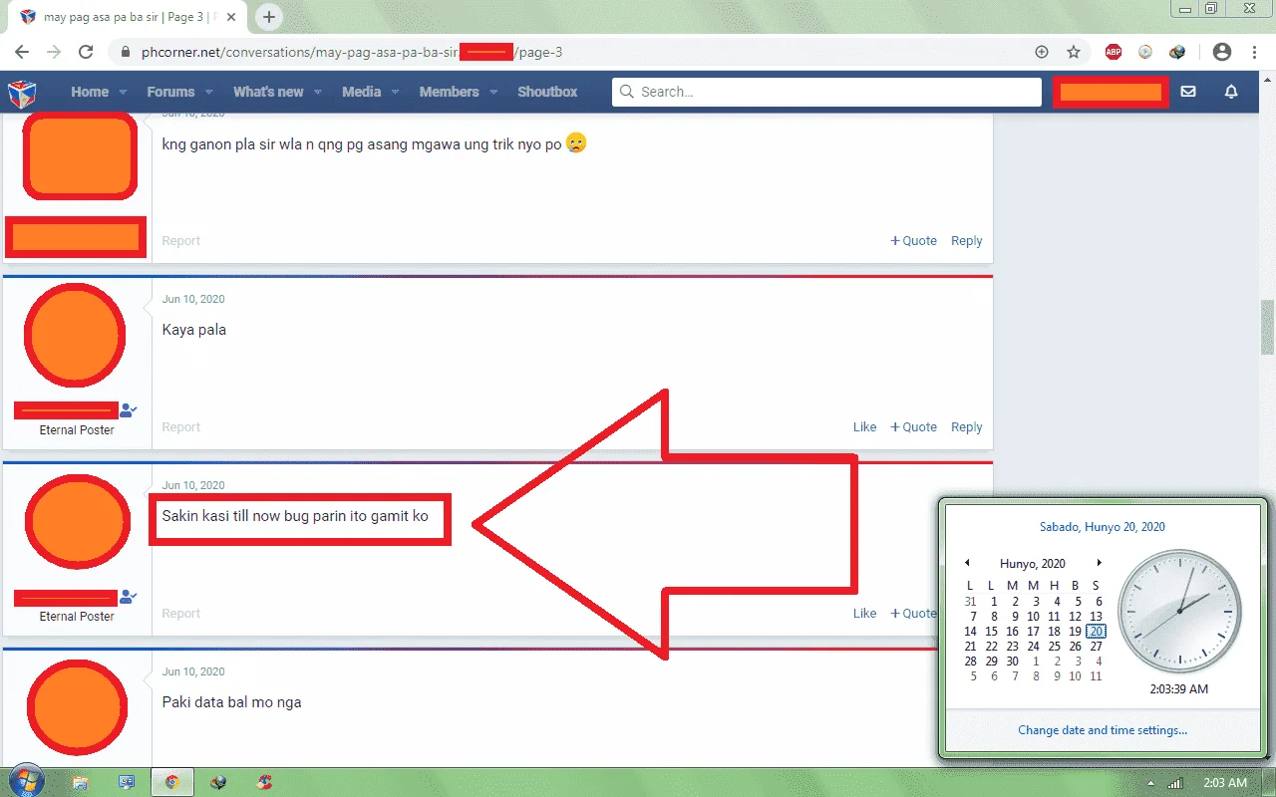Open the Media menu item
Viewport: 1276px width, 797px height.
(x=361, y=92)
